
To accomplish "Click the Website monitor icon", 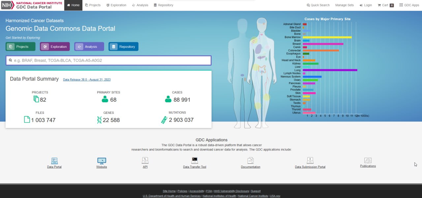I will tap(102, 161).
